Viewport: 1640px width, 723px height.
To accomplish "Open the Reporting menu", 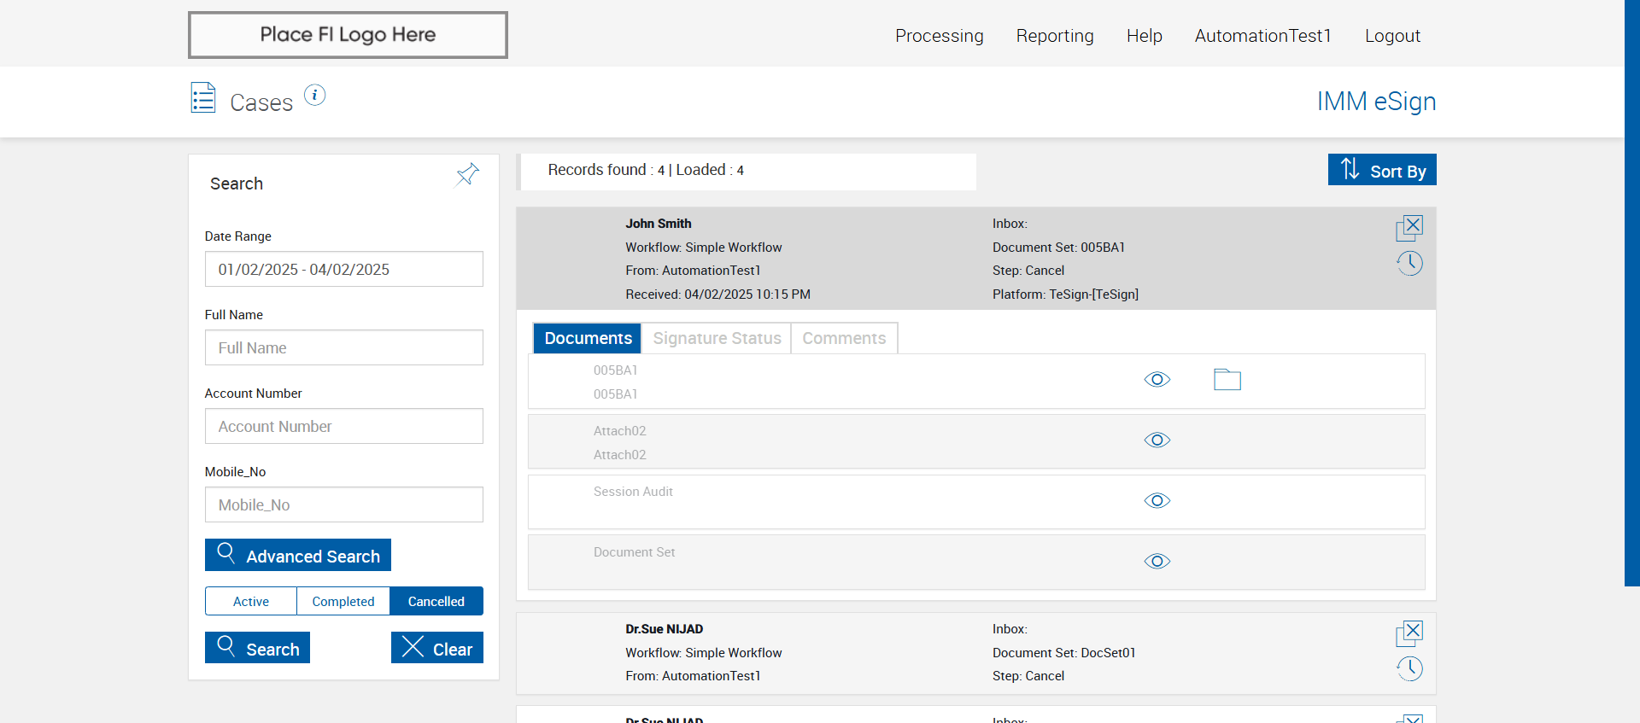I will point(1055,36).
